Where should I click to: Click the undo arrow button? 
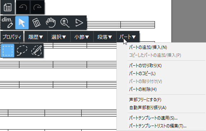pos(23,7)
